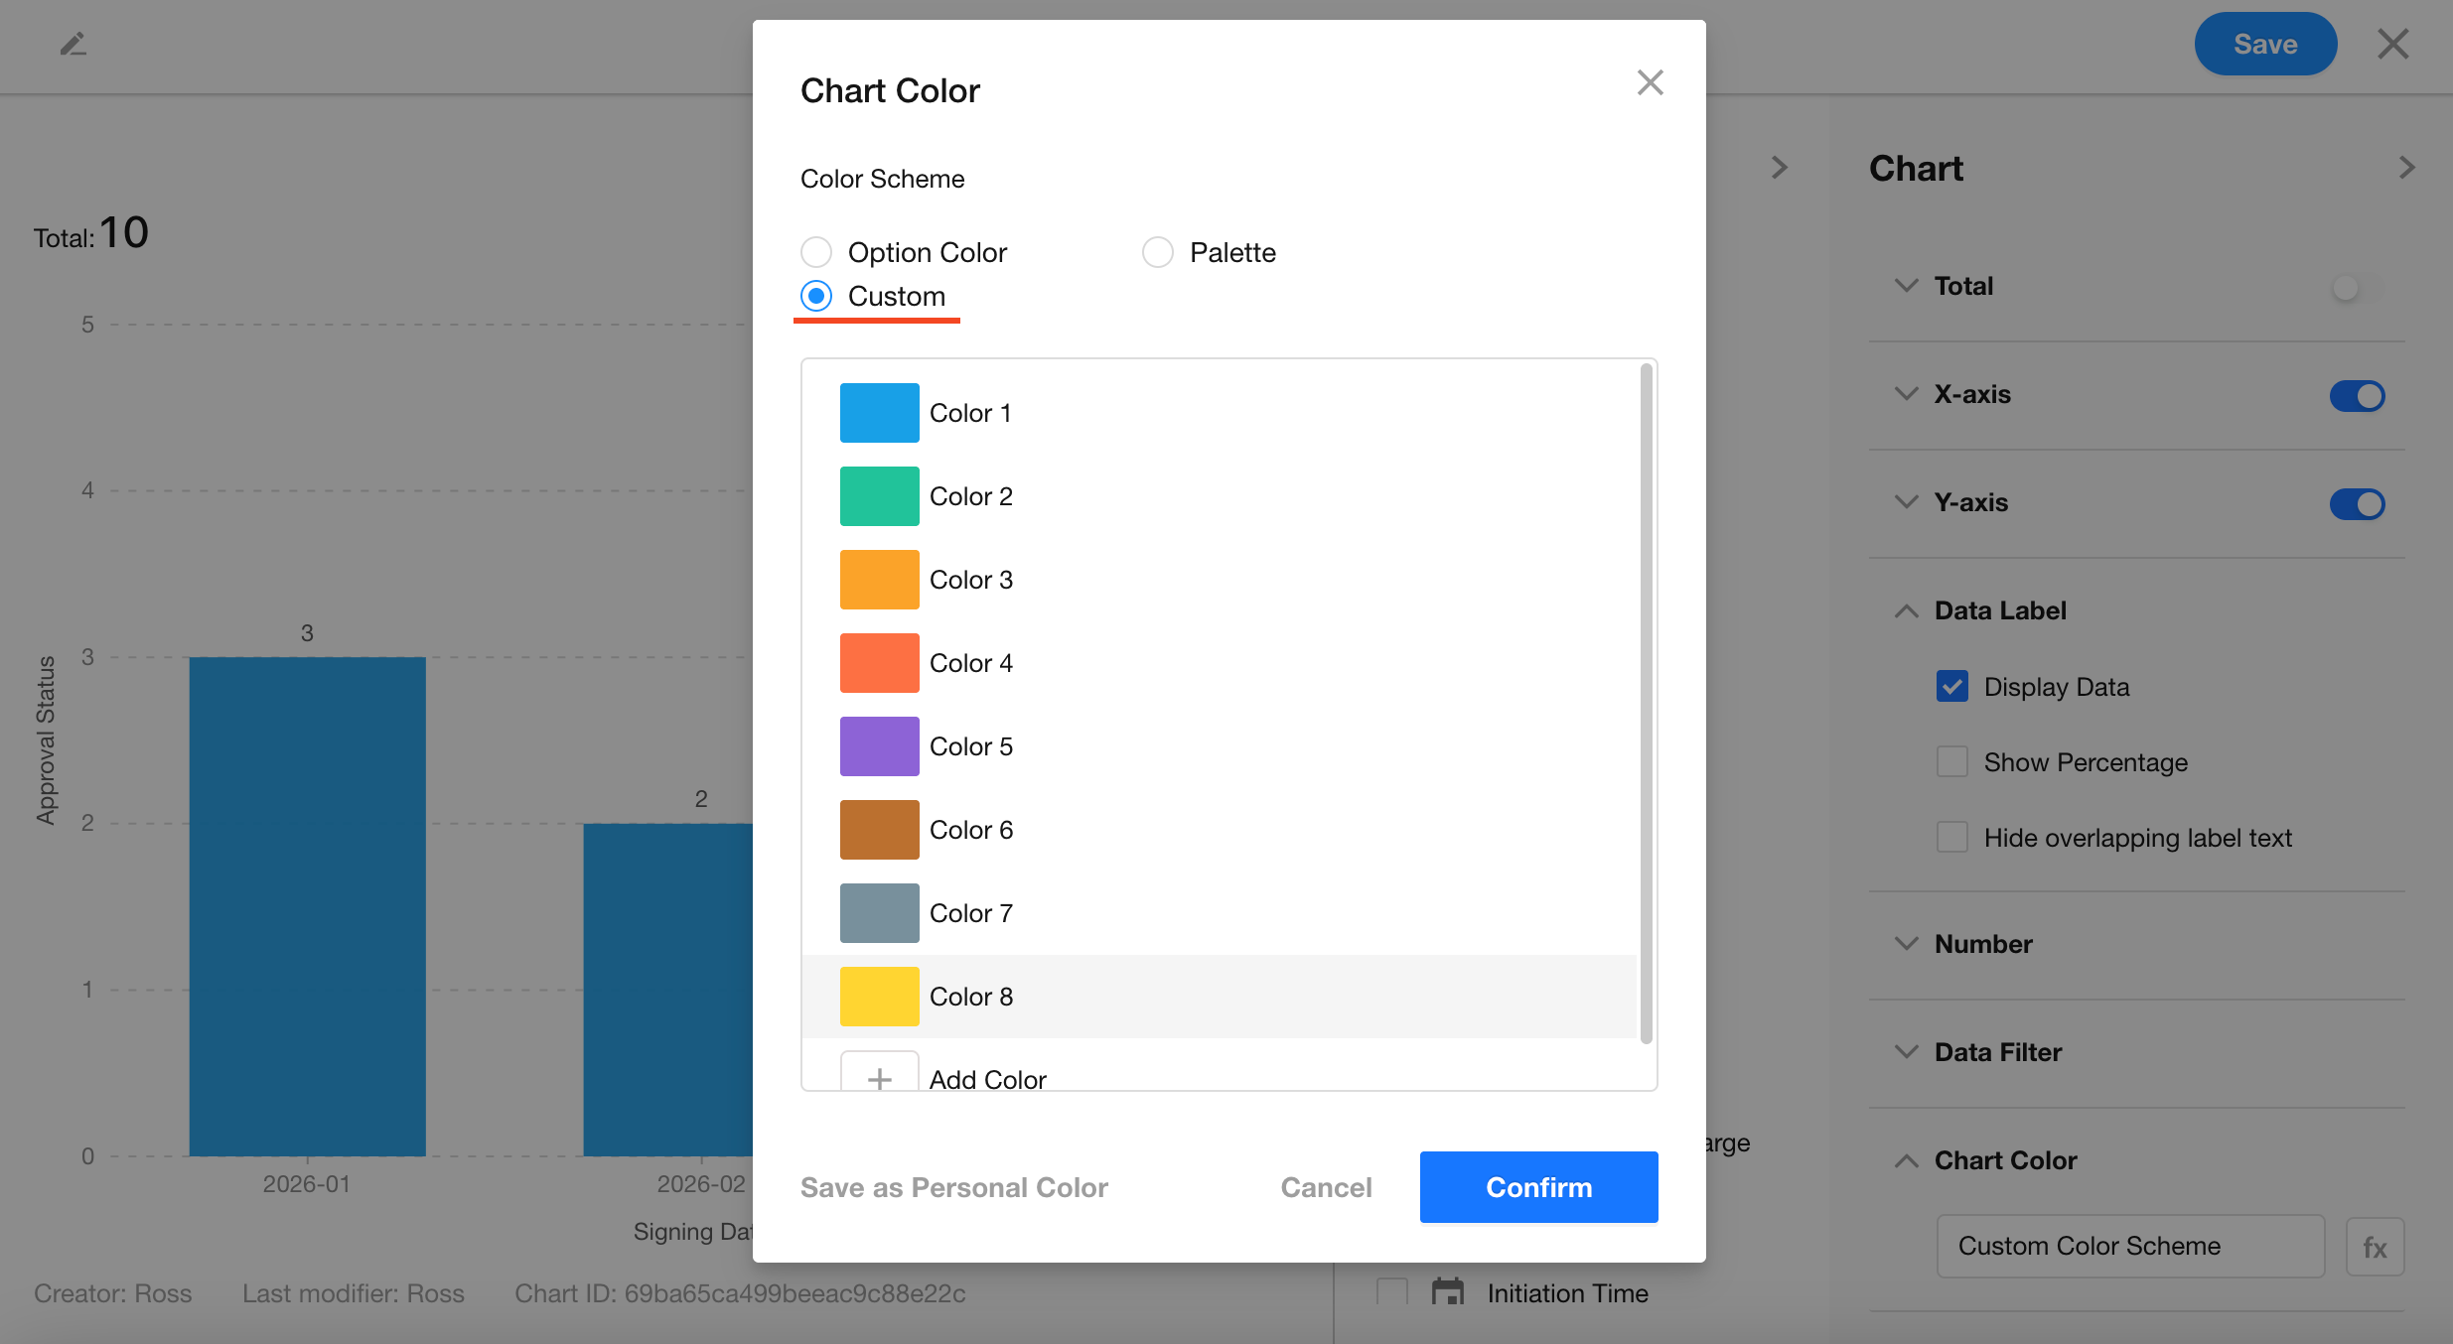The width and height of the screenshot is (2453, 1344).
Task: Click the calendar icon beside Initiation Time
Action: coord(1448,1292)
